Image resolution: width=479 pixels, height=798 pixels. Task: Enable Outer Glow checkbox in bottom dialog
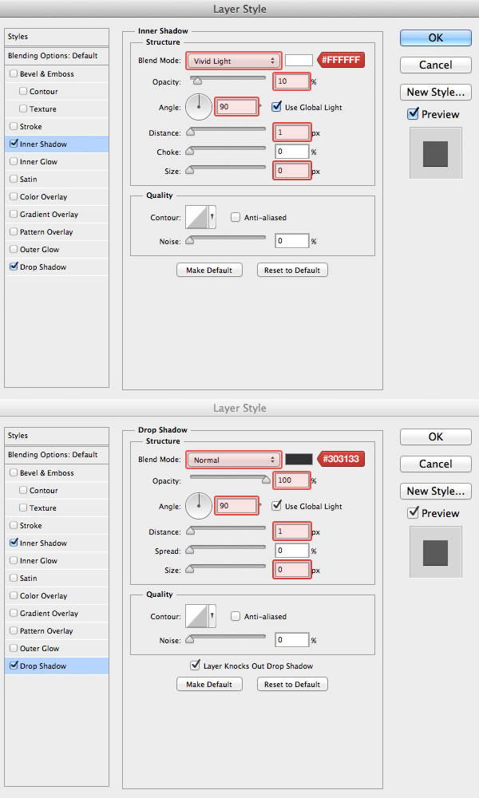14,648
